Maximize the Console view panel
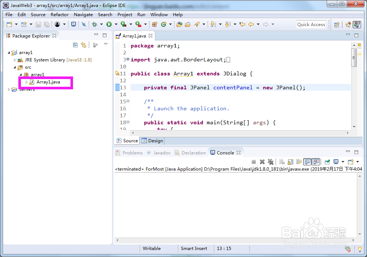 356,152
